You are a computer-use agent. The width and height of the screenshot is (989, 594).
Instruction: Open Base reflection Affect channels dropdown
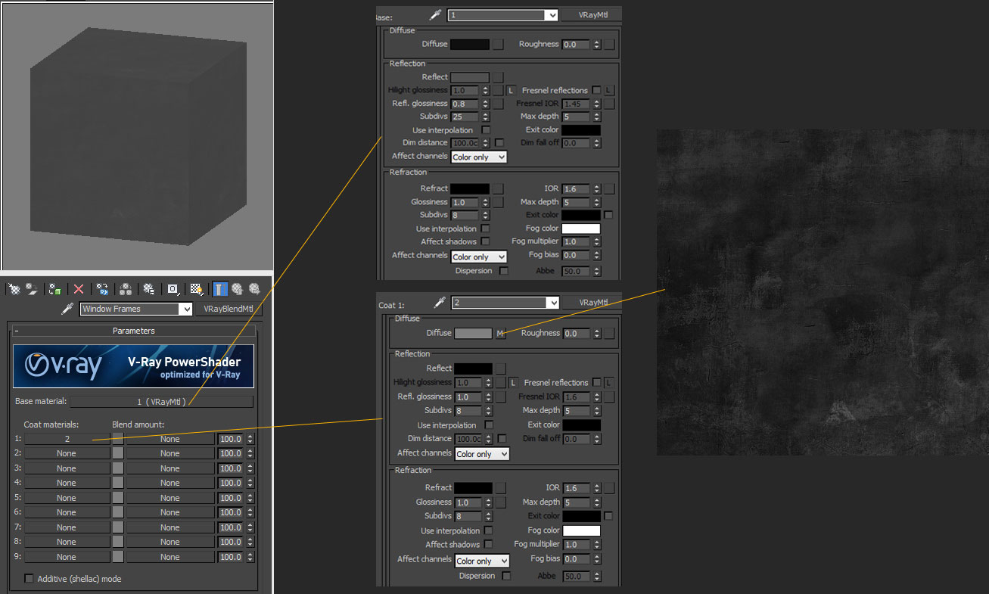click(479, 157)
